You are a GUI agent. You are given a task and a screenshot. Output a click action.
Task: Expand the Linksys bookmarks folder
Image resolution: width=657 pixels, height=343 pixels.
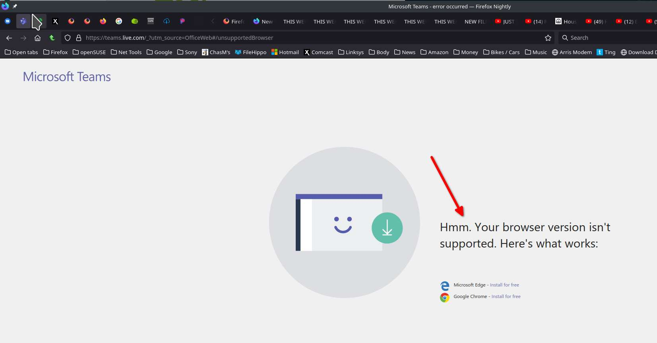click(x=351, y=52)
